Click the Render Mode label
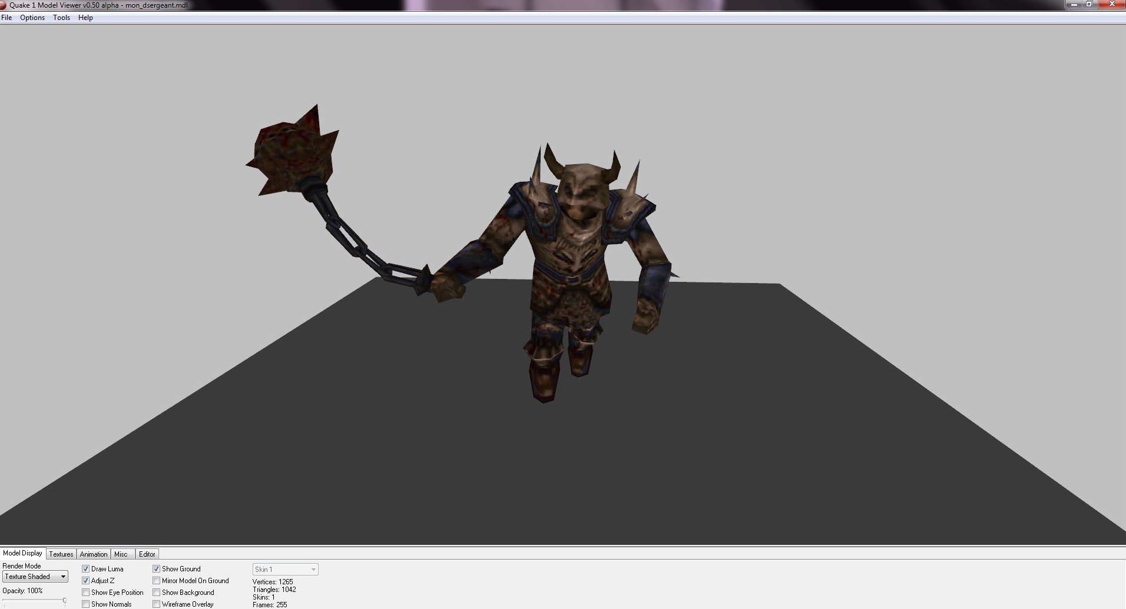 click(22, 566)
